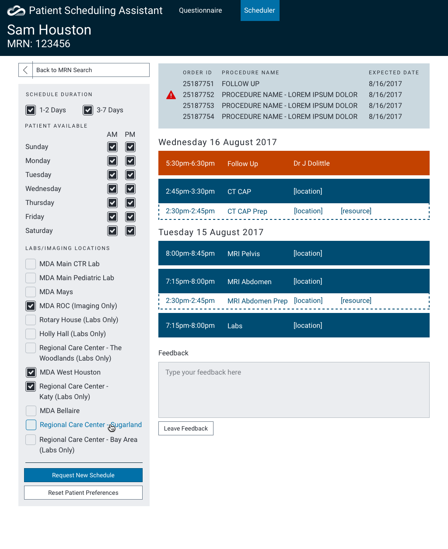Go back to MRN Search

tap(84, 70)
